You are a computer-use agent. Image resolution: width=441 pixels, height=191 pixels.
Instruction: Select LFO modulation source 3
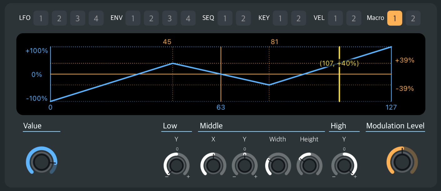pos(78,18)
